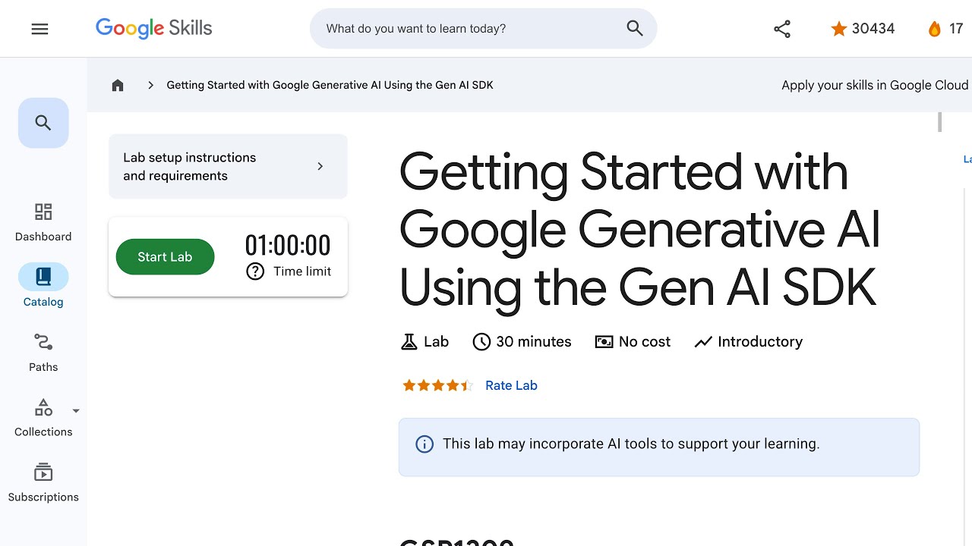Click the main lab title heading
The width and height of the screenshot is (972, 546).
[x=639, y=230]
